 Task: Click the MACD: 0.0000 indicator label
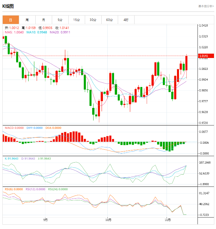pyautogui.click(x=14, y=128)
